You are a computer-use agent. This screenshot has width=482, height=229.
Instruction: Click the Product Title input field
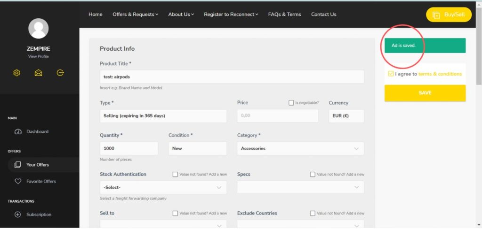pyautogui.click(x=232, y=77)
